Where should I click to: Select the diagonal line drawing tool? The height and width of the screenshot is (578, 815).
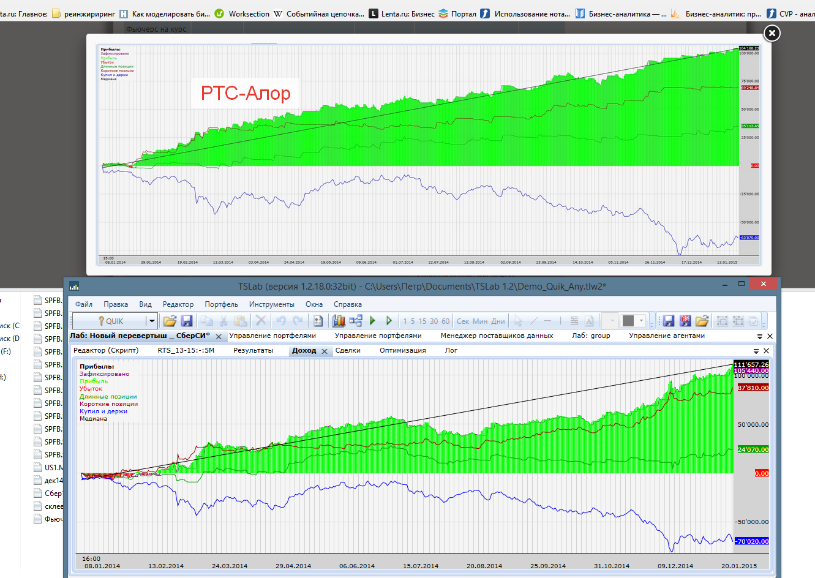click(x=533, y=321)
